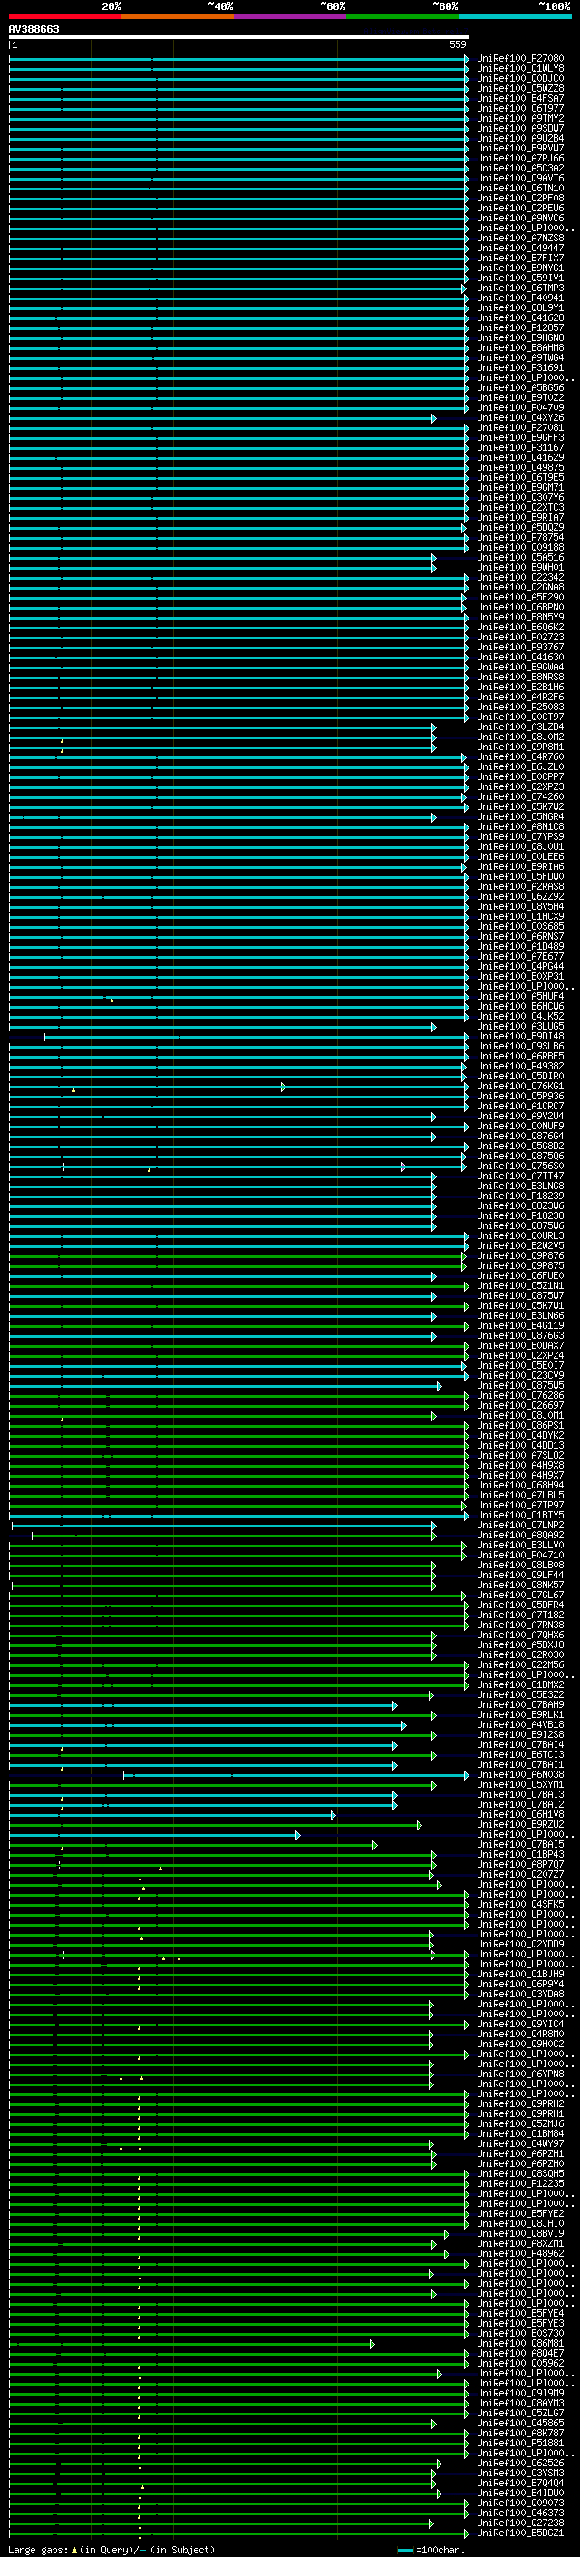Open hit UniRef100_C4R760
The height and width of the screenshot is (2557, 580).
click(x=520, y=757)
